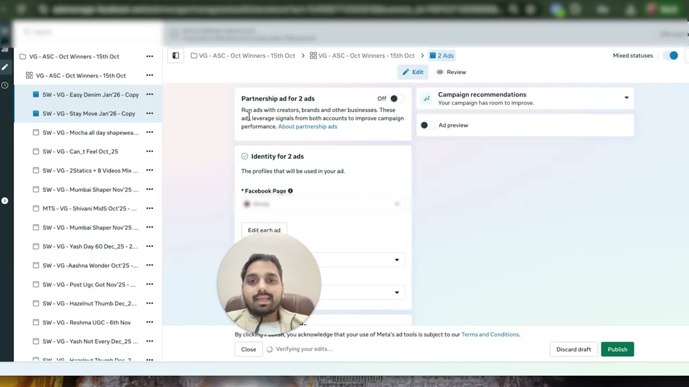Expand the Campaign recommendations arrow
Viewport: 689px width, 387px height.
[626, 98]
